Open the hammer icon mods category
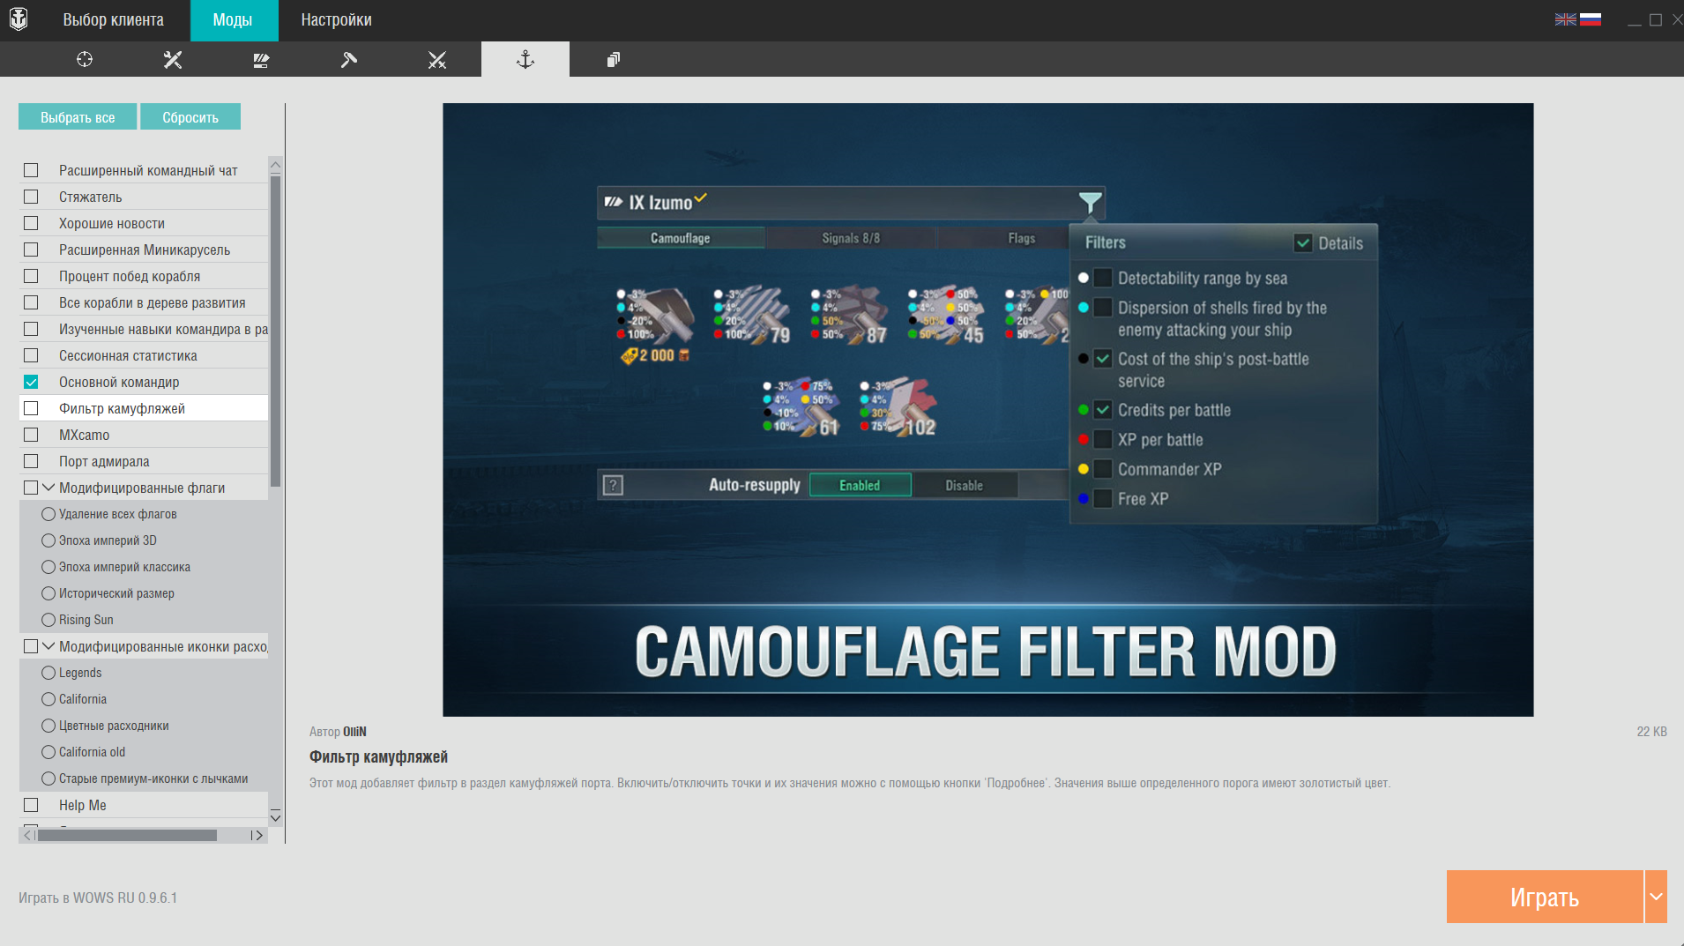The image size is (1684, 946). coord(349,59)
